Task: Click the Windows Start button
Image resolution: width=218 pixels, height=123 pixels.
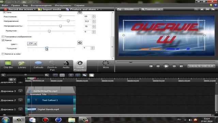Action: (x=5, y=120)
